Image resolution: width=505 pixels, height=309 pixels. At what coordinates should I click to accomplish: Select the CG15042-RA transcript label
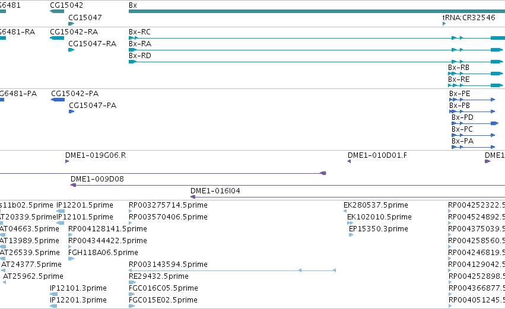pos(74,32)
